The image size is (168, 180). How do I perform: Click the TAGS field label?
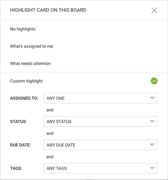[x=16, y=168]
